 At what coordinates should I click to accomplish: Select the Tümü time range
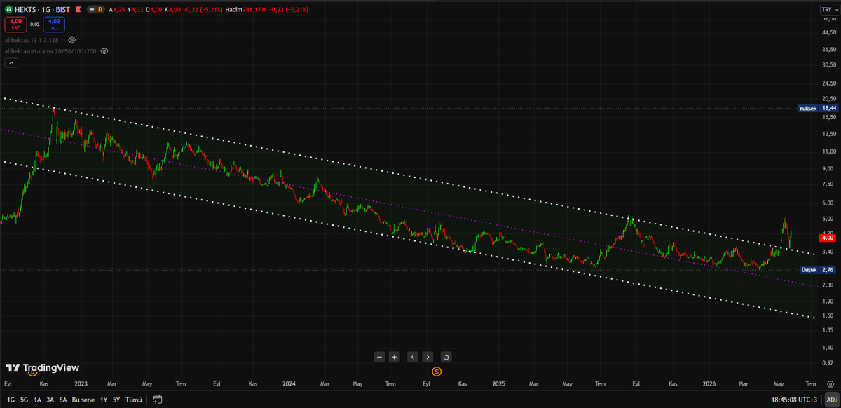point(133,400)
